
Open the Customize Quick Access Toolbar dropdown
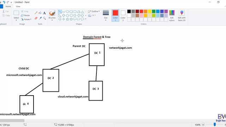pos(11,2)
